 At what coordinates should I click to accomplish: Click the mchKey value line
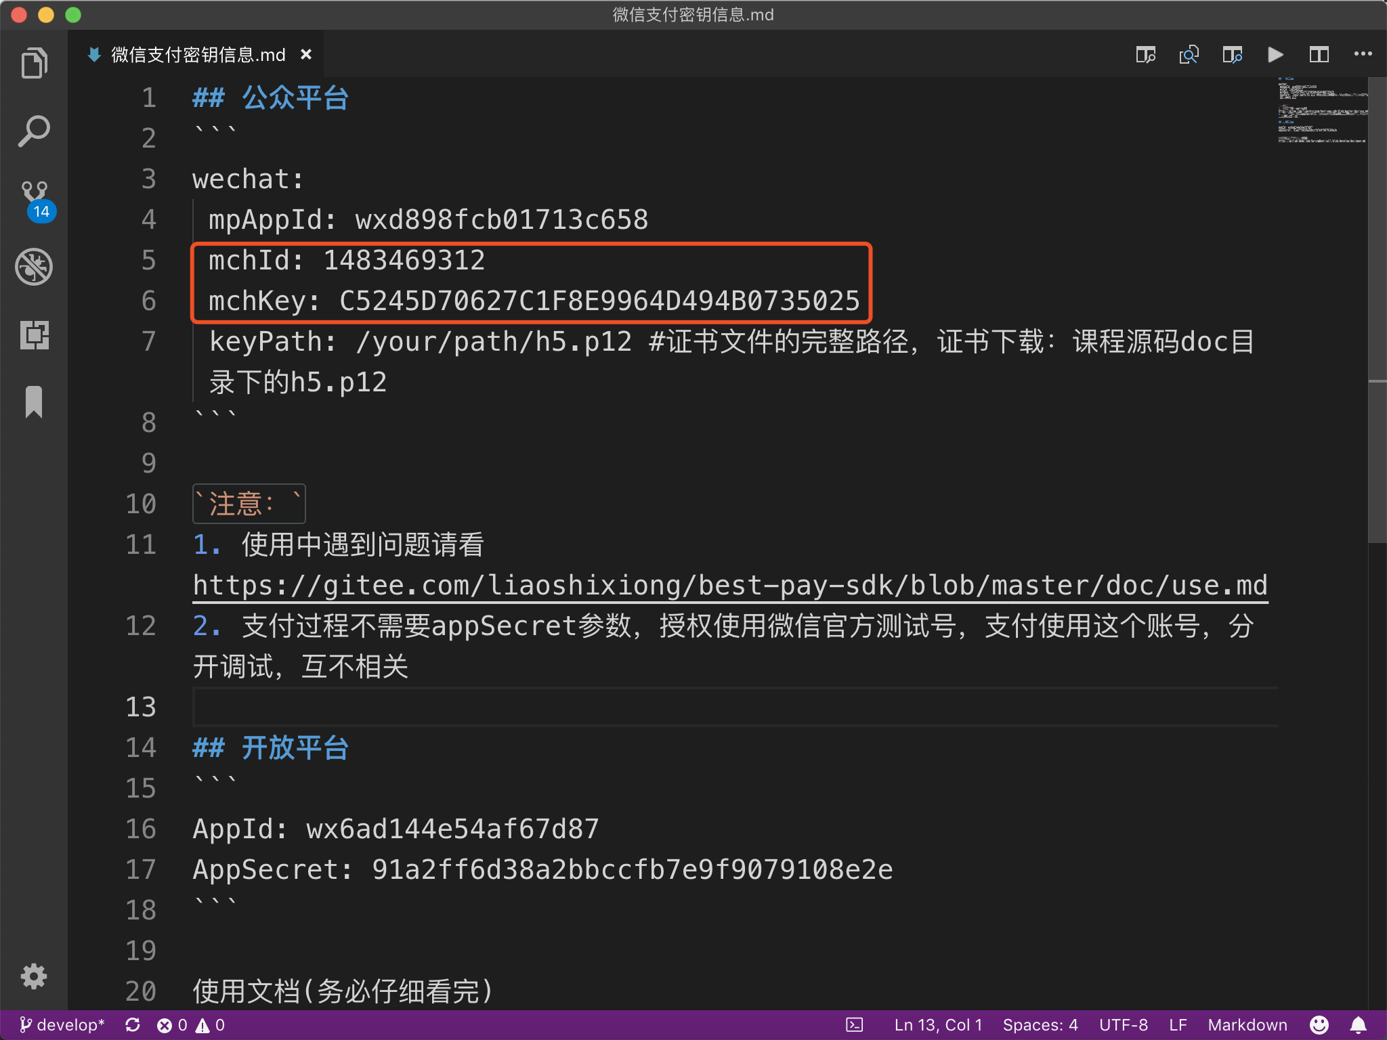[x=534, y=301]
